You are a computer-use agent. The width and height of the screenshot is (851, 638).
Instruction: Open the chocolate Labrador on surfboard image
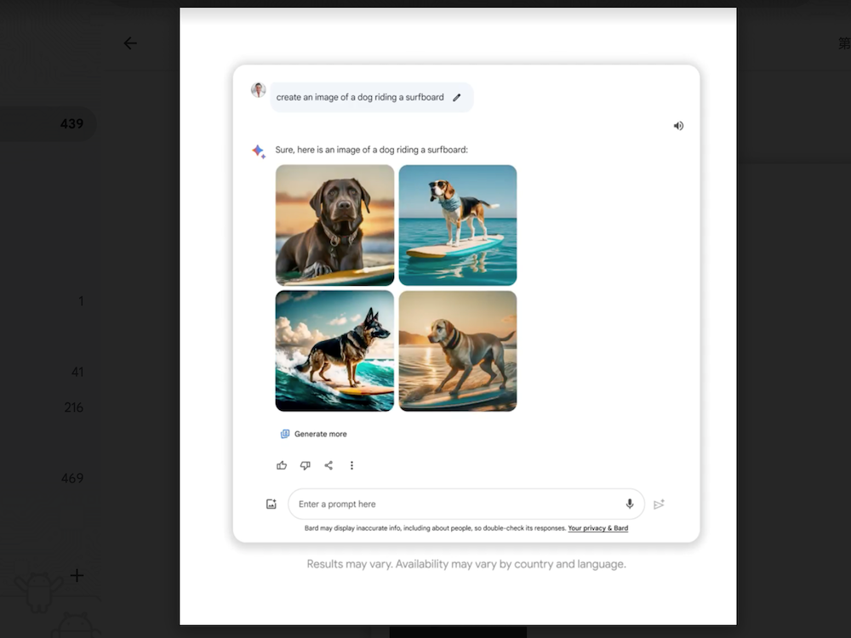coord(334,225)
